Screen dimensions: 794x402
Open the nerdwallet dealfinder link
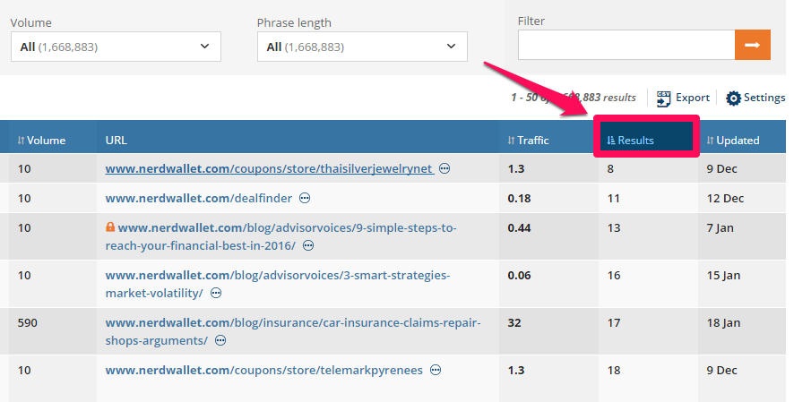click(199, 198)
